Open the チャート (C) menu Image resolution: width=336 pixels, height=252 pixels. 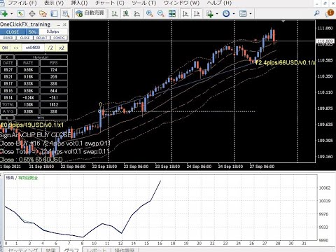(110, 3)
